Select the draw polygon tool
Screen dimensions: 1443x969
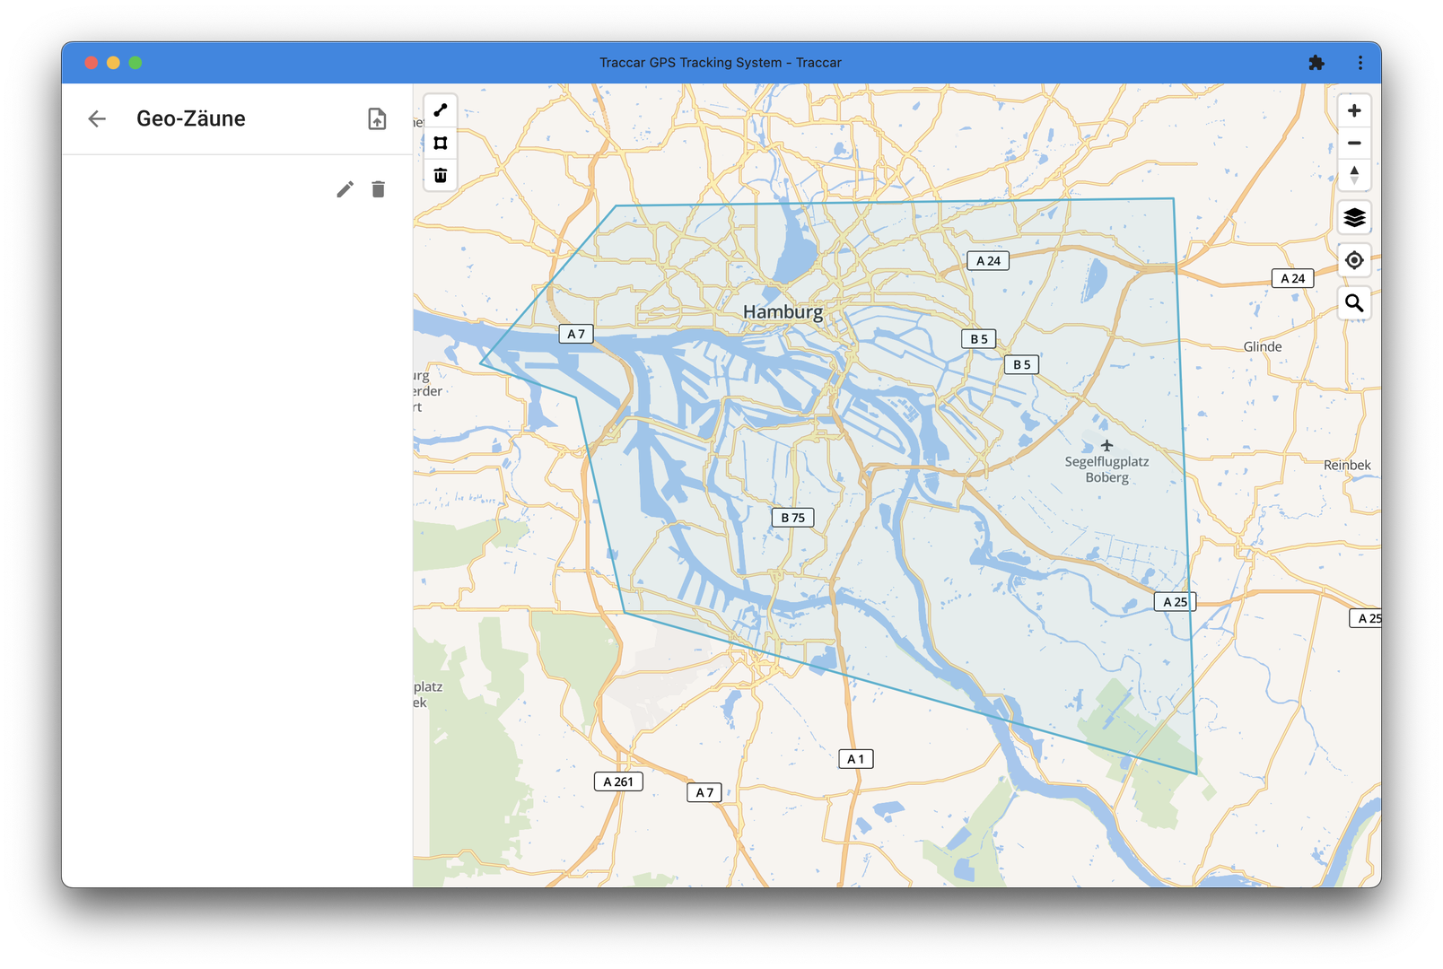tap(440, 143)
